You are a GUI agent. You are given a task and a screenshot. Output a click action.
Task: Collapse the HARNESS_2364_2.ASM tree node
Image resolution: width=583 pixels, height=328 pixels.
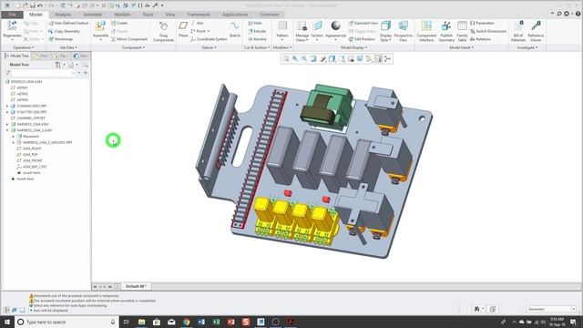7,130
